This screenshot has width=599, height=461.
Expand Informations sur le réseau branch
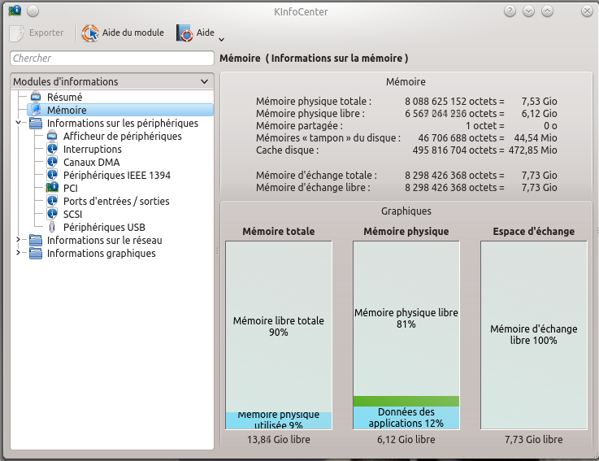click(18, 240)
